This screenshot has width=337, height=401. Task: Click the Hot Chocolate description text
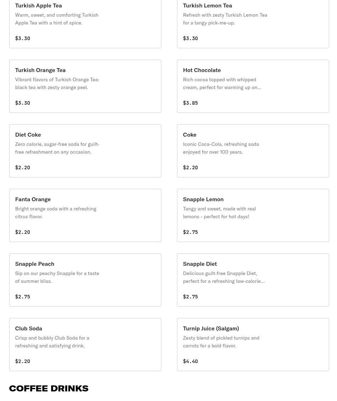pyautogui.click(x=222, y=83)
